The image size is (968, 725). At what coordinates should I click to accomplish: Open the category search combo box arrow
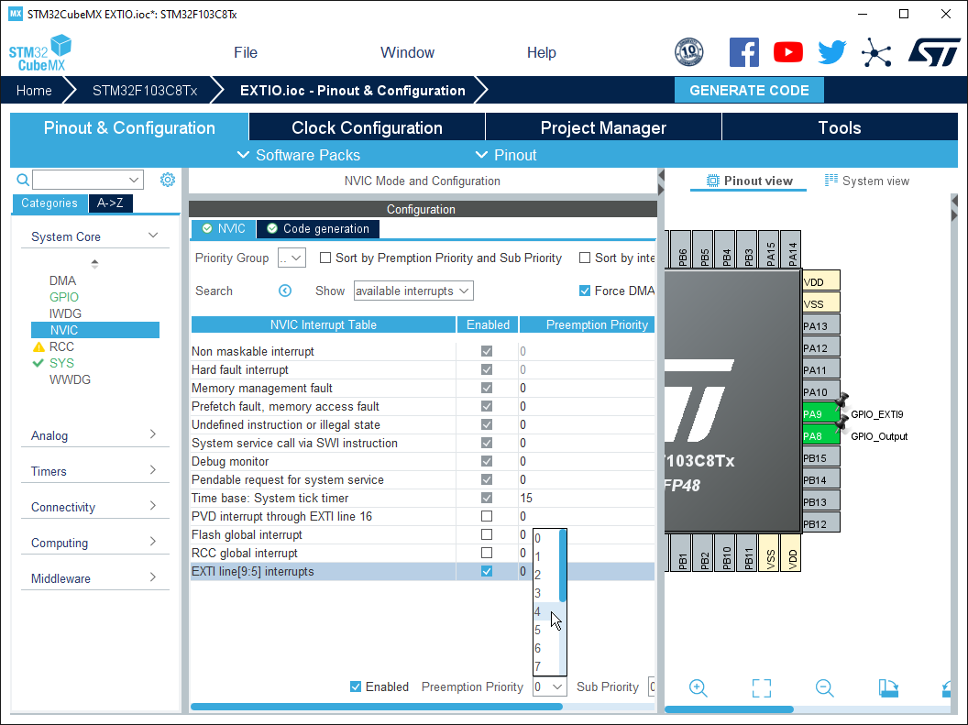click(x=133, y=180)
